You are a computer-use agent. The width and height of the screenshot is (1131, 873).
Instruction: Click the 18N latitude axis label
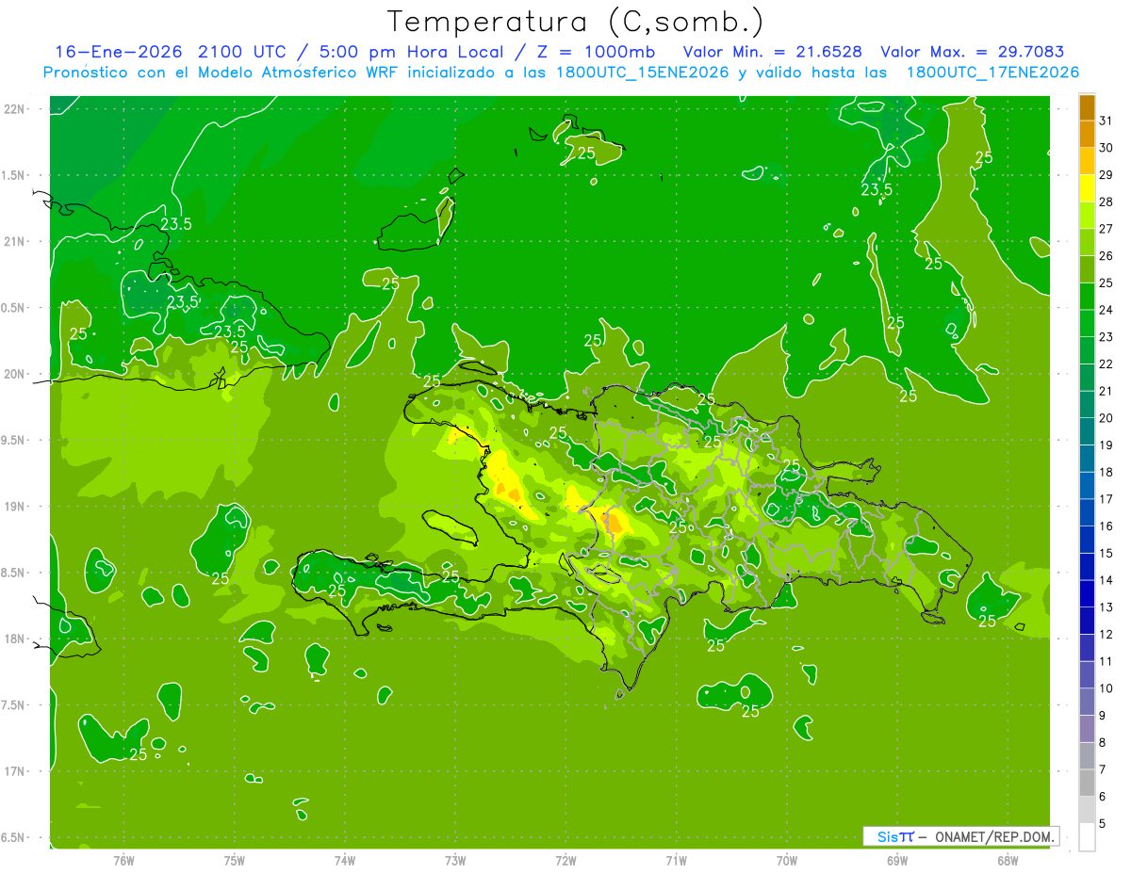coord(14,639)
